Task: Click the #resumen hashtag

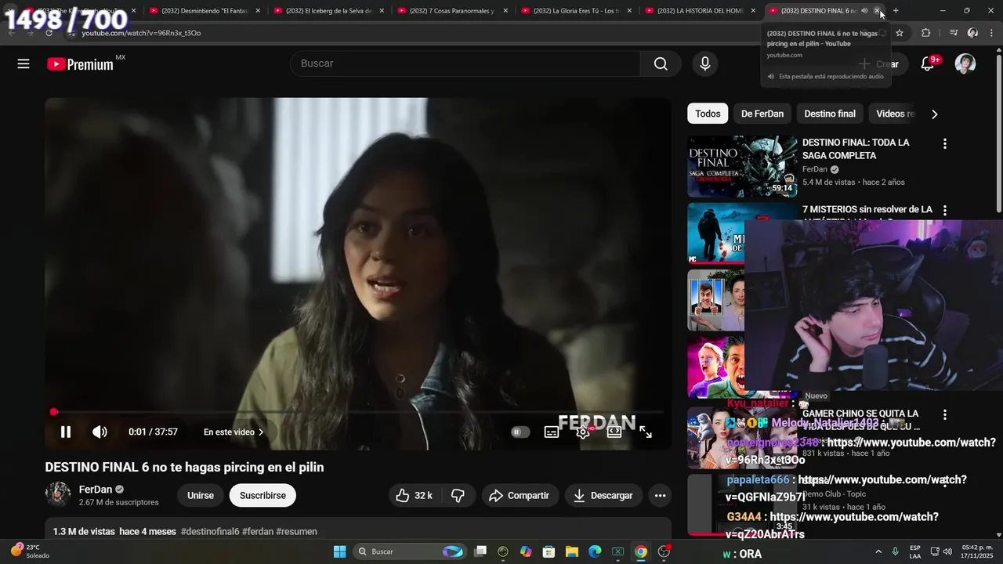Action: [296, 531]
